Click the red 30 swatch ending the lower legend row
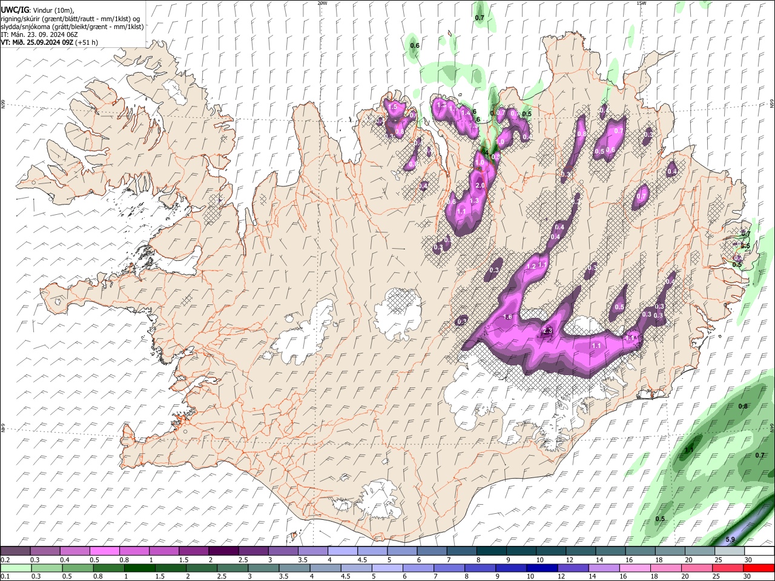The width and height of the screenshot is (775, 581). click(x=759, y=568)
